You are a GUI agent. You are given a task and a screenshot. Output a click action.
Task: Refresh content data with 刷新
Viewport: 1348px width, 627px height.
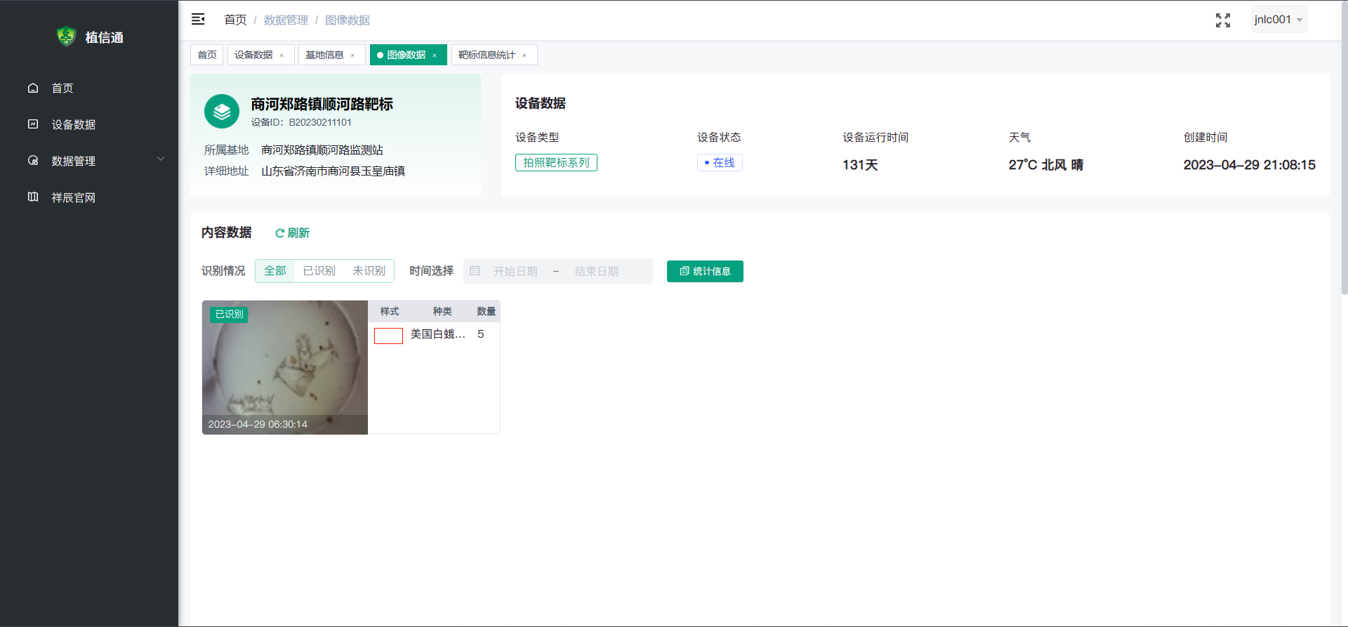292,233
